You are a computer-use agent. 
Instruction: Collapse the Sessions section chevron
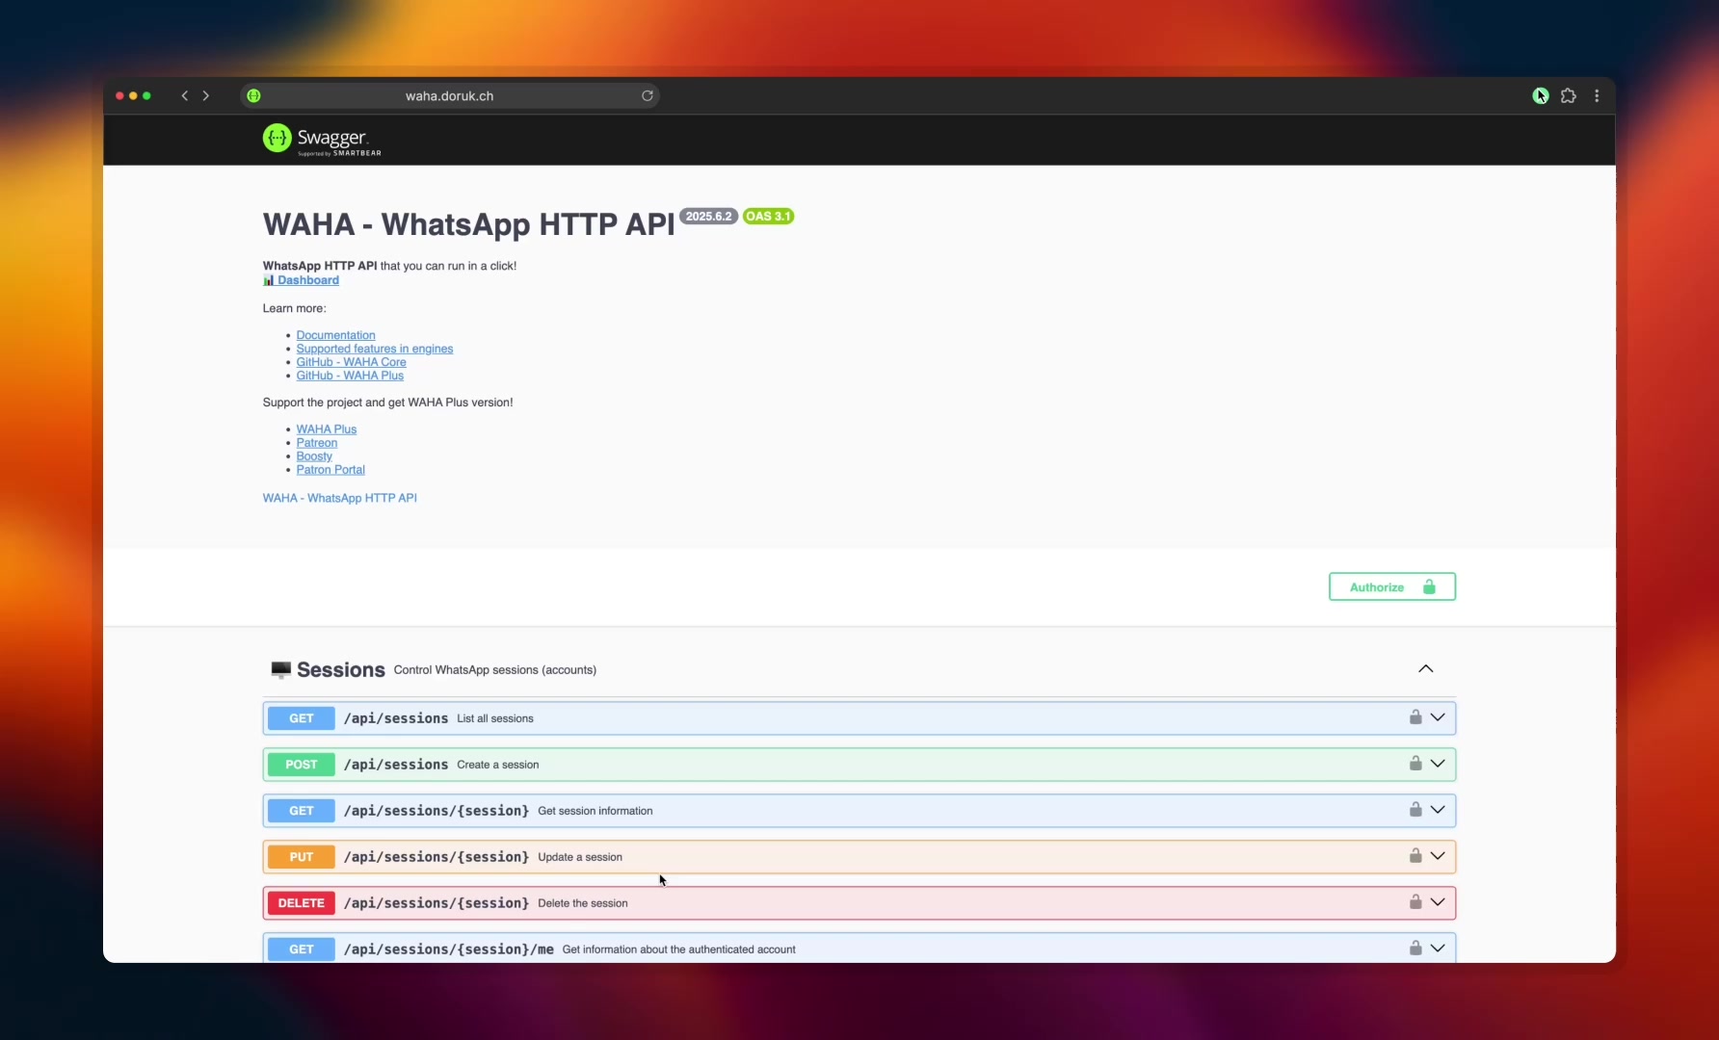tap(1426, 669)
